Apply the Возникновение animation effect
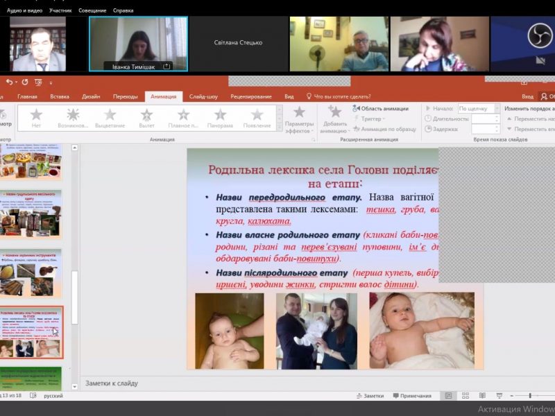 pos(73,117)
